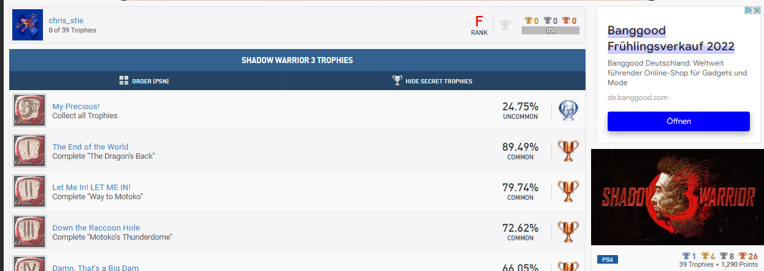
Task: Click 39 Trophies • 1,290 Points text
Action: 719,264
